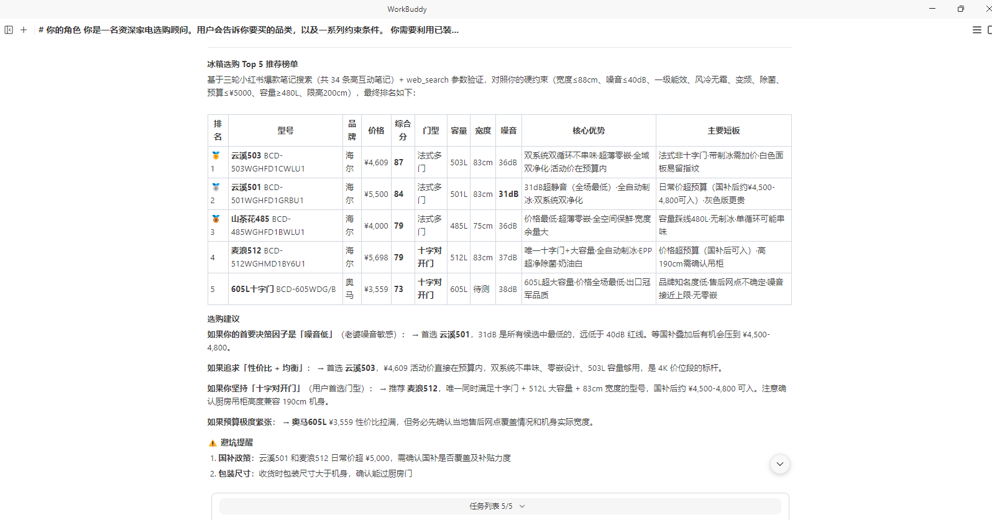Image resolution: width=992 pixels, height=520 pixels.
Task: Click the 宽度 column header
Action: point(483,130)
